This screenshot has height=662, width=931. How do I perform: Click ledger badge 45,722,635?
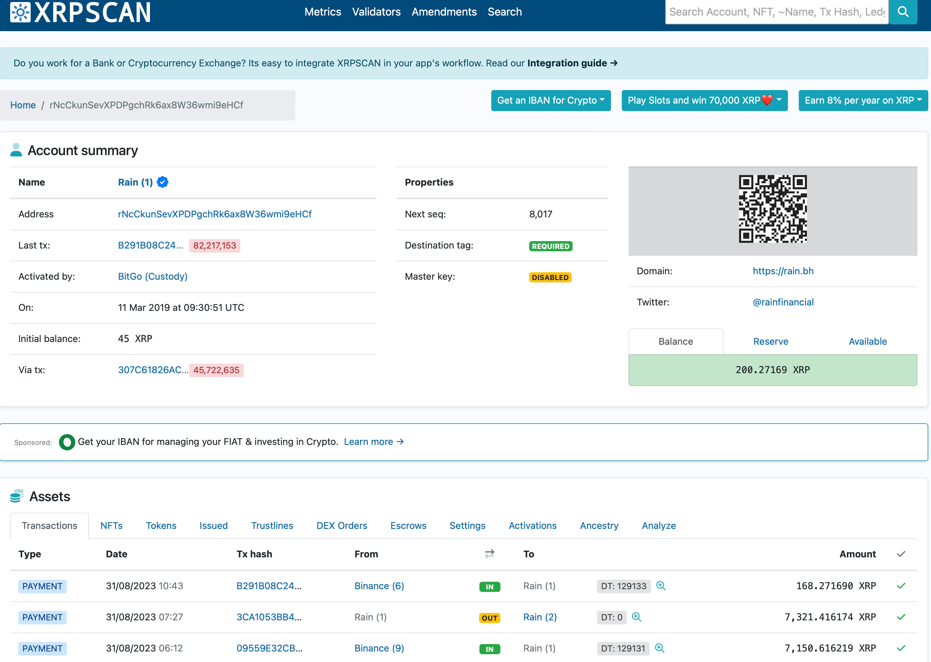(216, 370)
